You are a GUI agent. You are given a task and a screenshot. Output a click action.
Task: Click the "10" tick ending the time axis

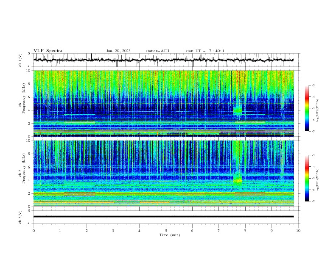298,231
